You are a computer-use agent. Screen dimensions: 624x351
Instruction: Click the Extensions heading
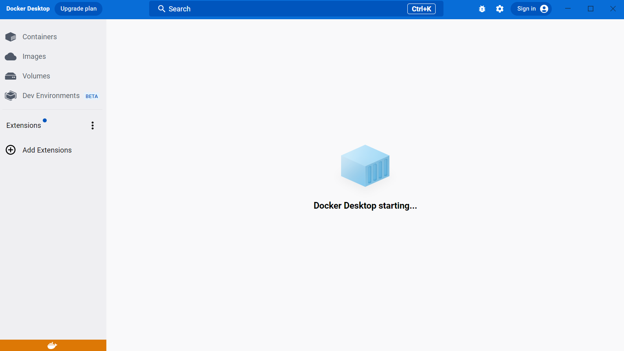point(24,125)
